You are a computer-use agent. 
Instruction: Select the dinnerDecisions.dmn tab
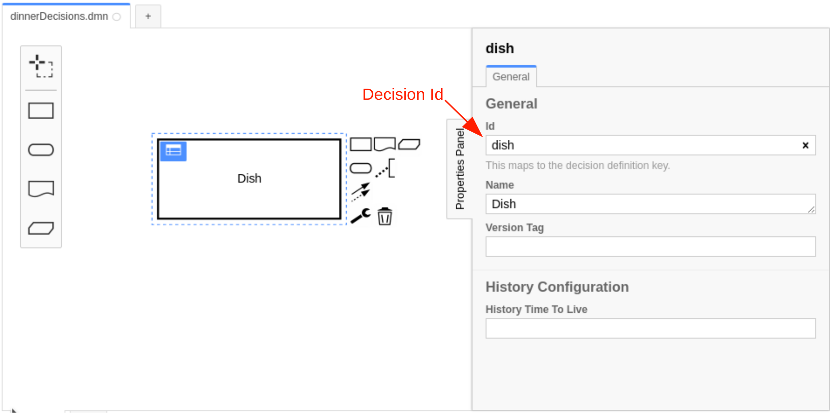59,16
